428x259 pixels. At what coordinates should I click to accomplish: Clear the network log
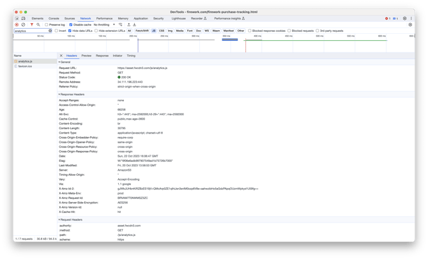click(x=24, y=24)
